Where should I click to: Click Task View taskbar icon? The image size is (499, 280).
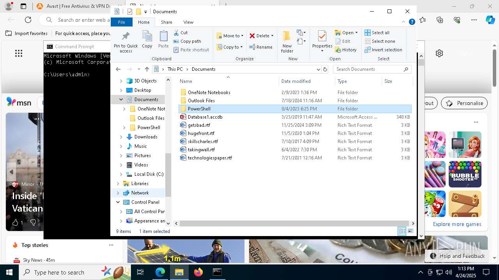tap(141, 272)
